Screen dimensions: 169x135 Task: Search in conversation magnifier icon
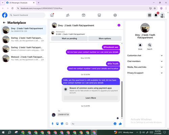point(150,45)
